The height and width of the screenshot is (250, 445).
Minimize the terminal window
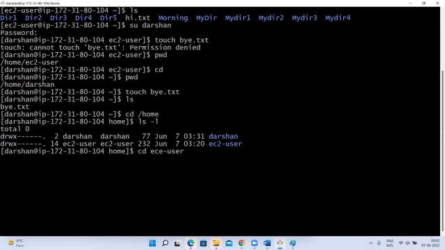pos(410,3)
